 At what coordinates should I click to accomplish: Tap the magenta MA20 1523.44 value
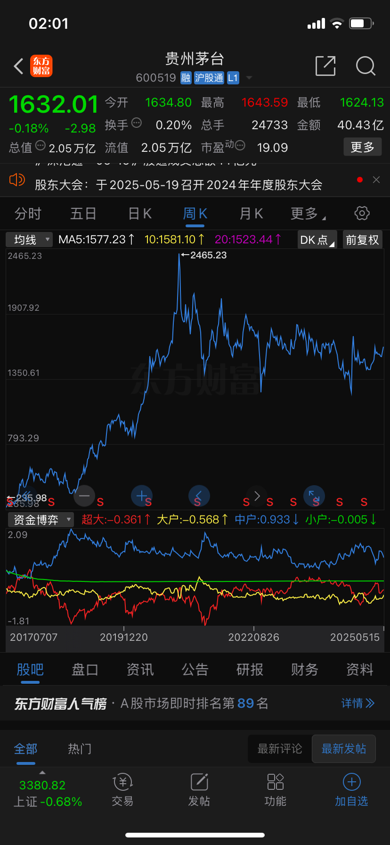(248, 240)
